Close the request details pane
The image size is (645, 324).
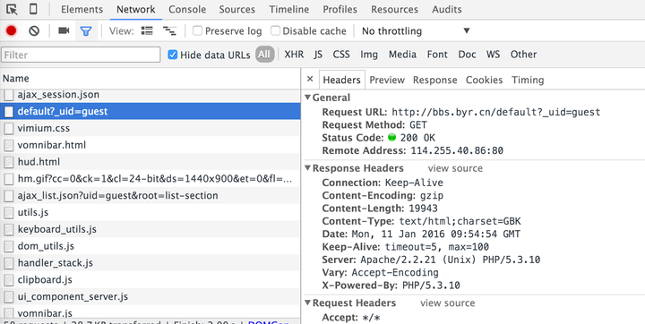click(310, 79)
